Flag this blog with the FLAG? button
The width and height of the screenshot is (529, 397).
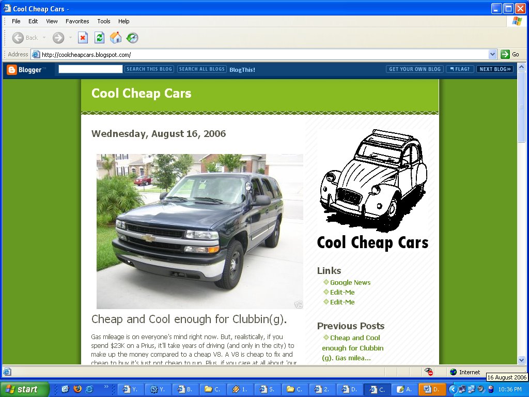460,69
